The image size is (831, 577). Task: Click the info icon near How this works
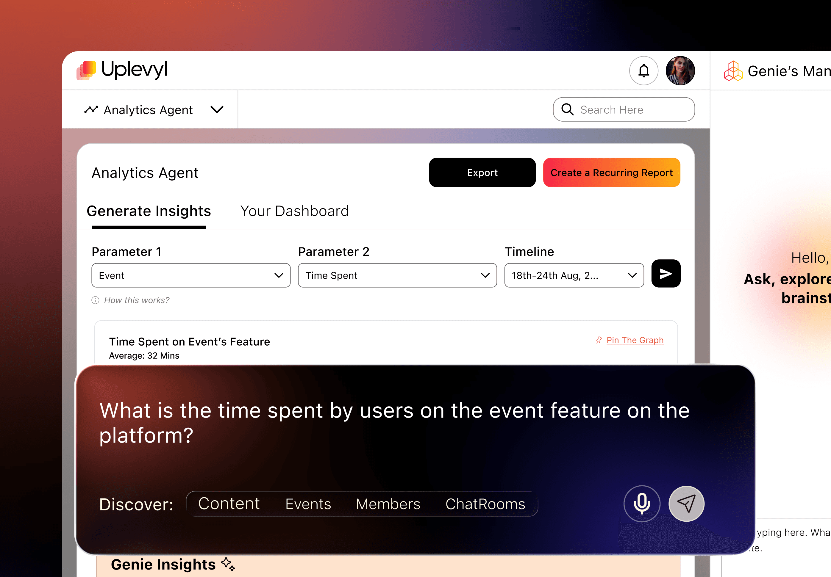96,300
